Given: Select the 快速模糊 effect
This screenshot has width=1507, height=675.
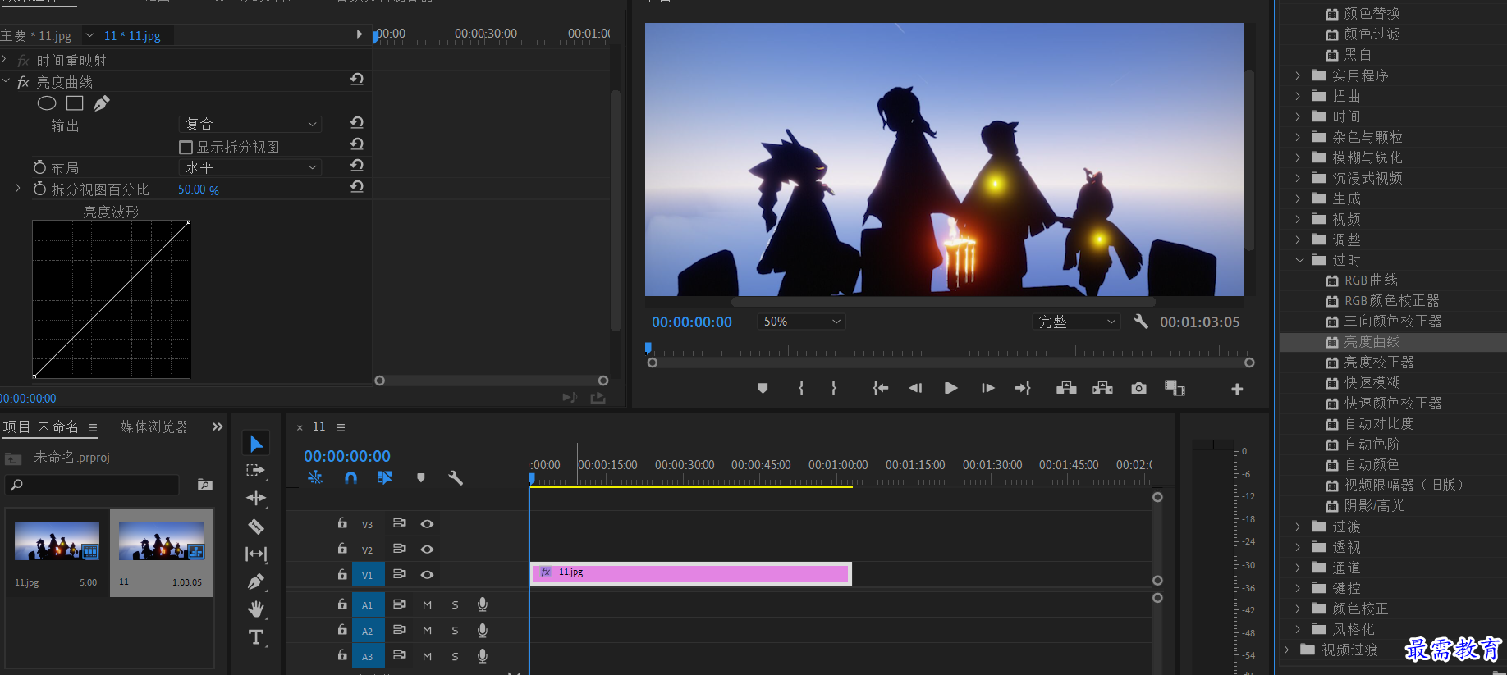Looking at the screenshot, I should click(x=1372, y=383).
